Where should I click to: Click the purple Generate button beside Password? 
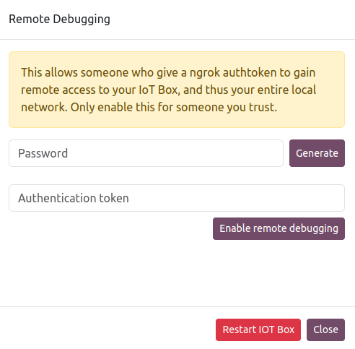click(317, 153)
